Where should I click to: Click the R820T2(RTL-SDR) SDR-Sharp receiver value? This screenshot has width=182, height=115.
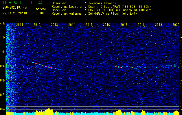[120, 10]
